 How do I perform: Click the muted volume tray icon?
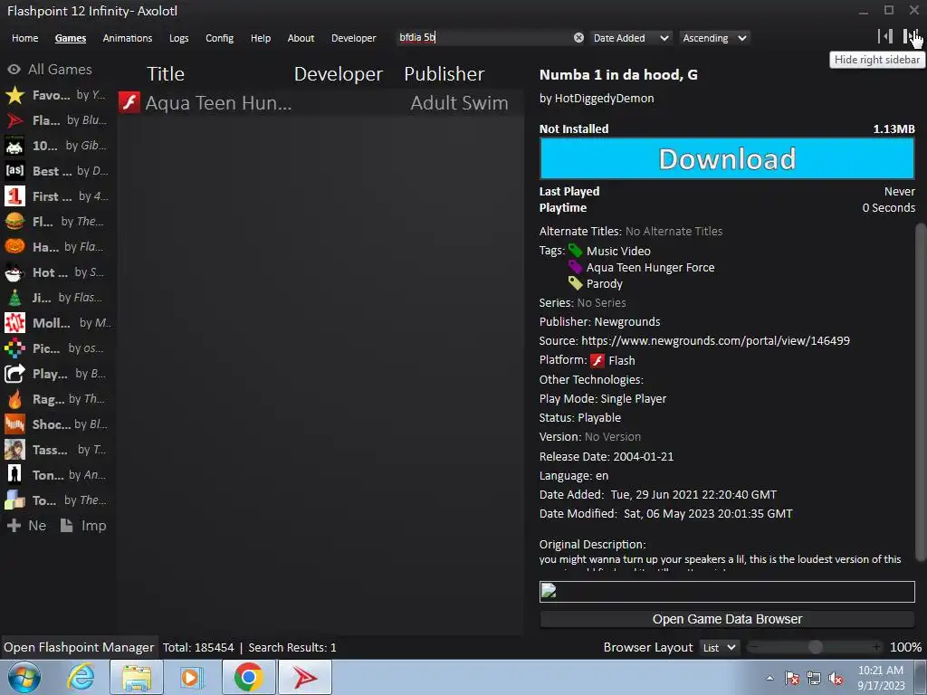tap(836, 679)
